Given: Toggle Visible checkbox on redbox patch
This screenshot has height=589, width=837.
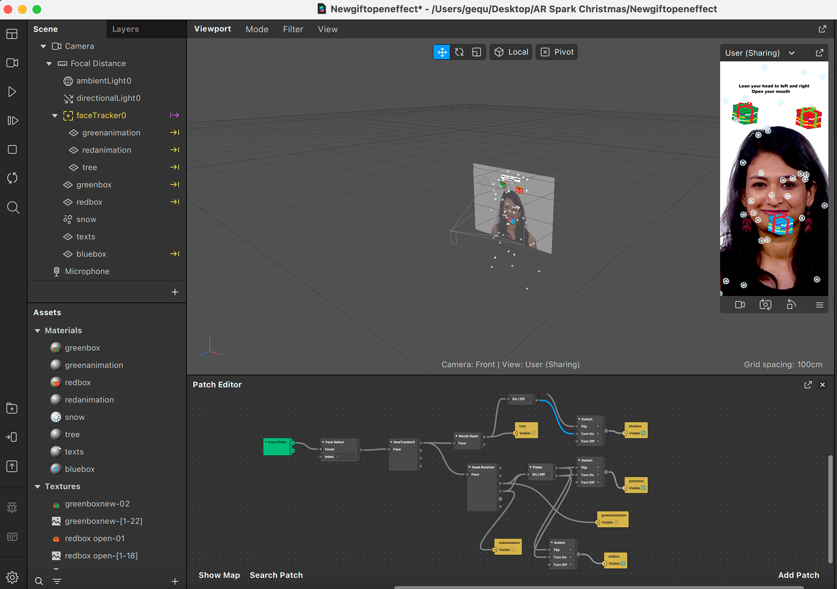Looking at the screenshot, I should [623, 564].
